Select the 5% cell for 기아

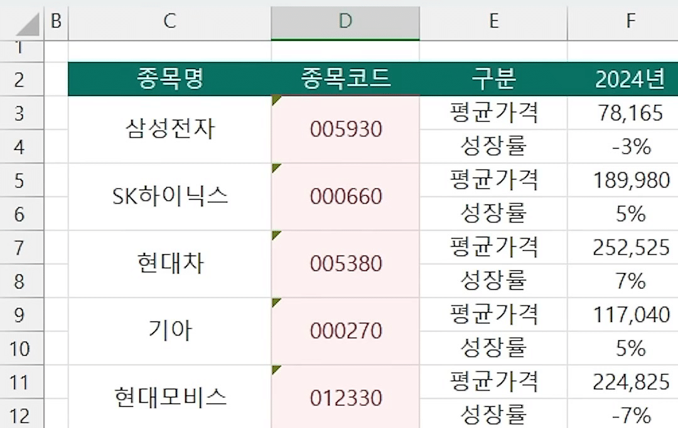coord(623,348)
